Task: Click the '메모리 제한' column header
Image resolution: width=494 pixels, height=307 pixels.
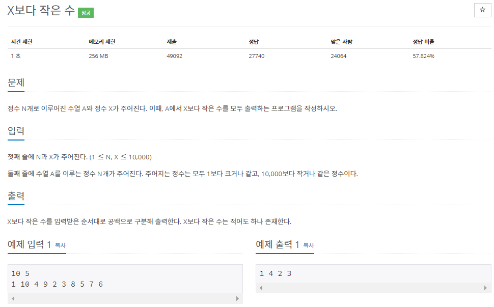Action: tap(102, 42)
